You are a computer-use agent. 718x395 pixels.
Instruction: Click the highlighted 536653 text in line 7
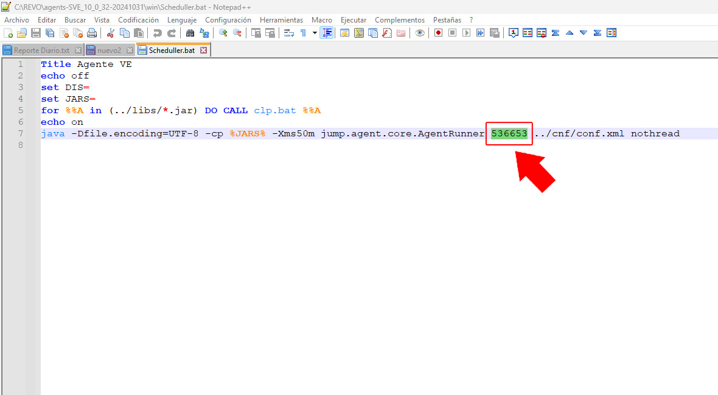point(509,133)
